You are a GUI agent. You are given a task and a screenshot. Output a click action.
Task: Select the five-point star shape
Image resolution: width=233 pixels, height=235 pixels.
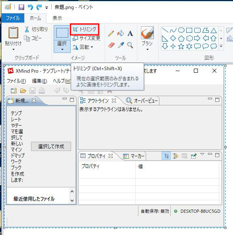(181, 46)
